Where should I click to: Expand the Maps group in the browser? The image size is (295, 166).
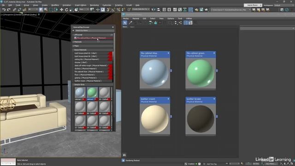coord(73,46)
